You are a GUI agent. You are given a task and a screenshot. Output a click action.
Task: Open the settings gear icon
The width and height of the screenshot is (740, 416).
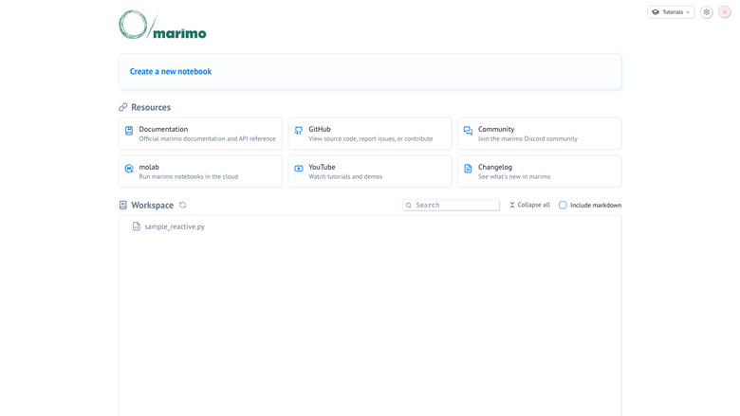707,12
